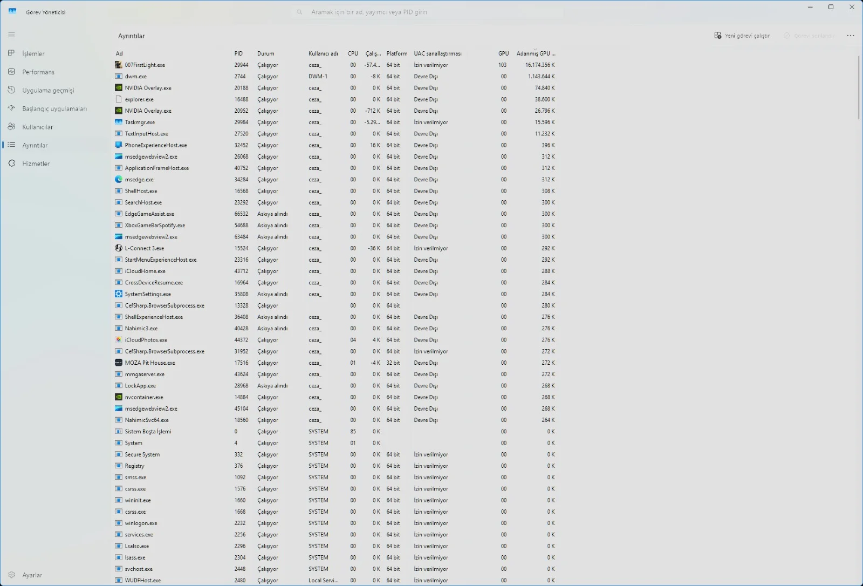This screenshot has width=863, height=586.
Task: Select the XboxGameBarSpotify.exe row
Action: 335,226
